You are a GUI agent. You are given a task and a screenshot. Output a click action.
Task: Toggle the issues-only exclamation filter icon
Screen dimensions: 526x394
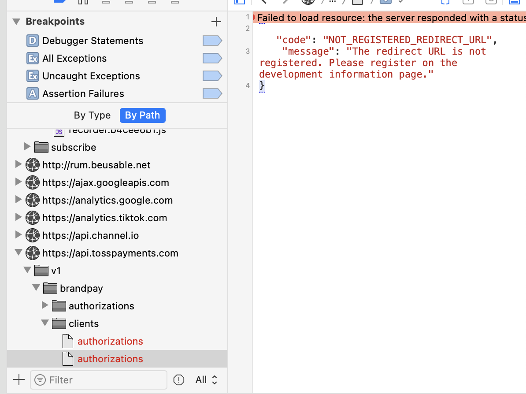coord(179,380)
